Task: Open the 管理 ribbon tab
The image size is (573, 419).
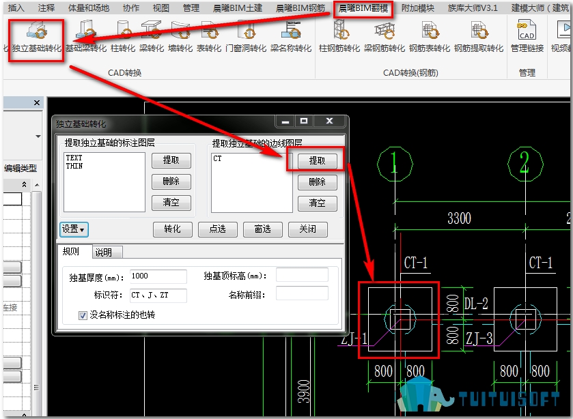Action: pos(191,8)
